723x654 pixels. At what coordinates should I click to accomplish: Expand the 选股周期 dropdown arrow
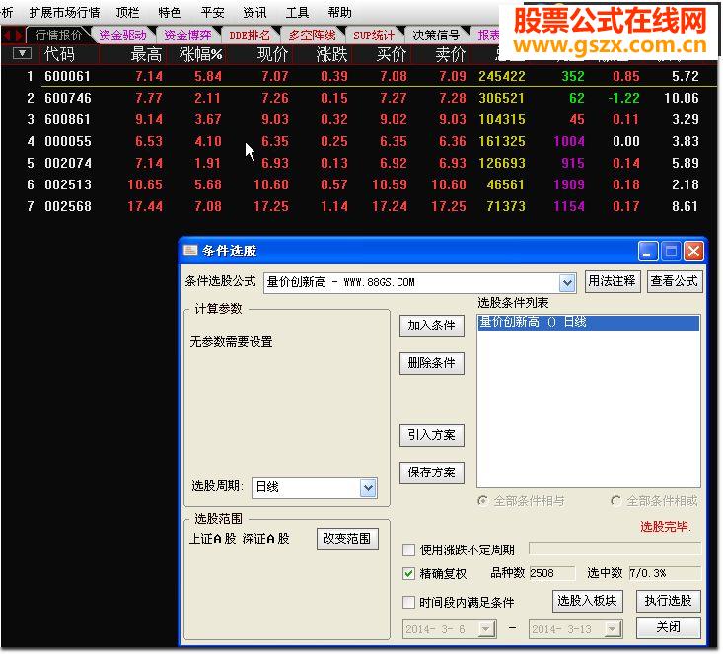(x=368, y=488)
